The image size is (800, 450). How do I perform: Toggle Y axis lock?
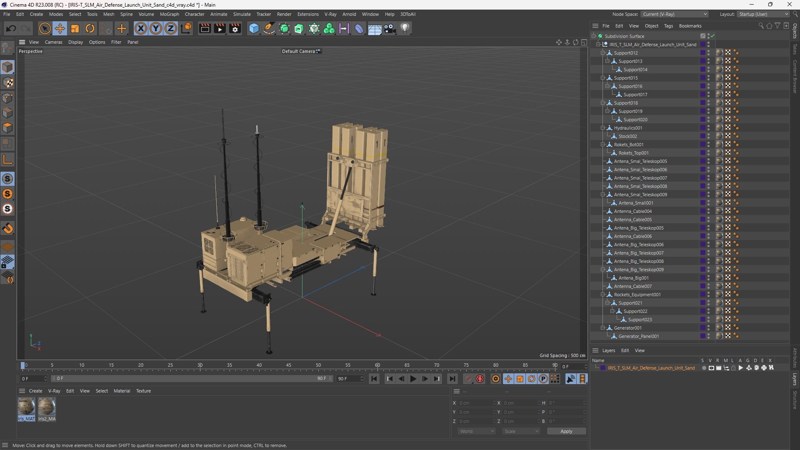tap(156, 28)
